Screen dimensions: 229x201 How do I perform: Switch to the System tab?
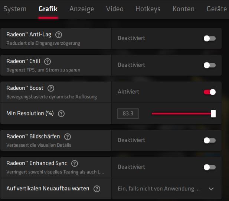[15, 9]
